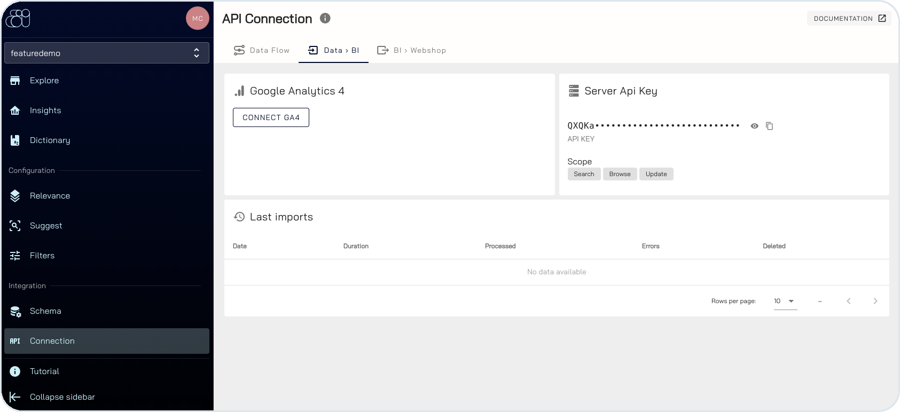Click the Server Api Key server icon
The width and height of the screenshot is (900, 412).
(574, 91)
